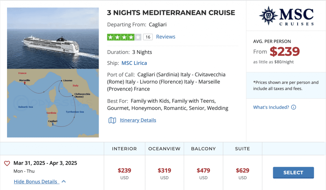The width and height of the screenshot is (326, 190).
Task: Click the 3 Nights Mediterranean Cruise title
Action: click(x=171, y=13)
